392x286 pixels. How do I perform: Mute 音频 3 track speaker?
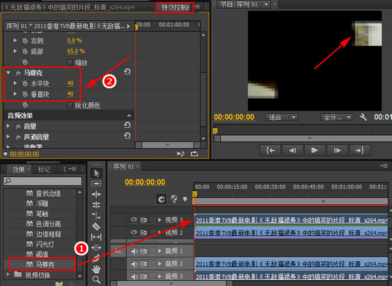pos(134,276)
